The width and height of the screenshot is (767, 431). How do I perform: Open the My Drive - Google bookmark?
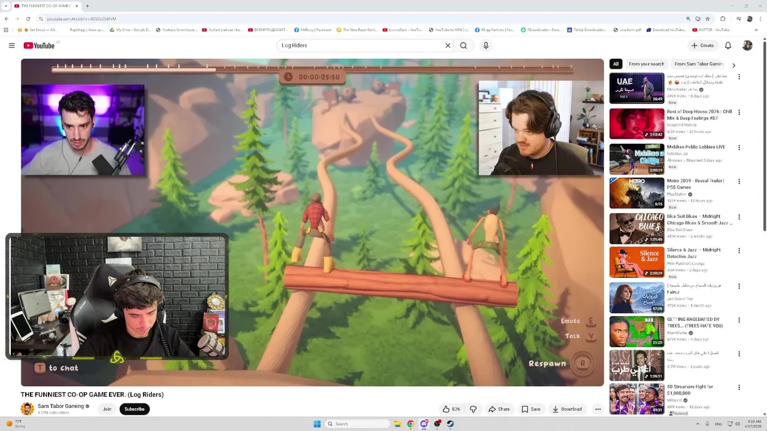130,30
